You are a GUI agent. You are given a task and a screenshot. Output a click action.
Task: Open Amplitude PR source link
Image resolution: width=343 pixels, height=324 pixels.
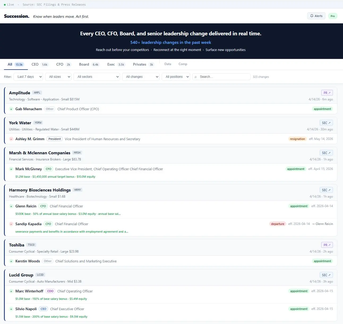coord(327,93)
